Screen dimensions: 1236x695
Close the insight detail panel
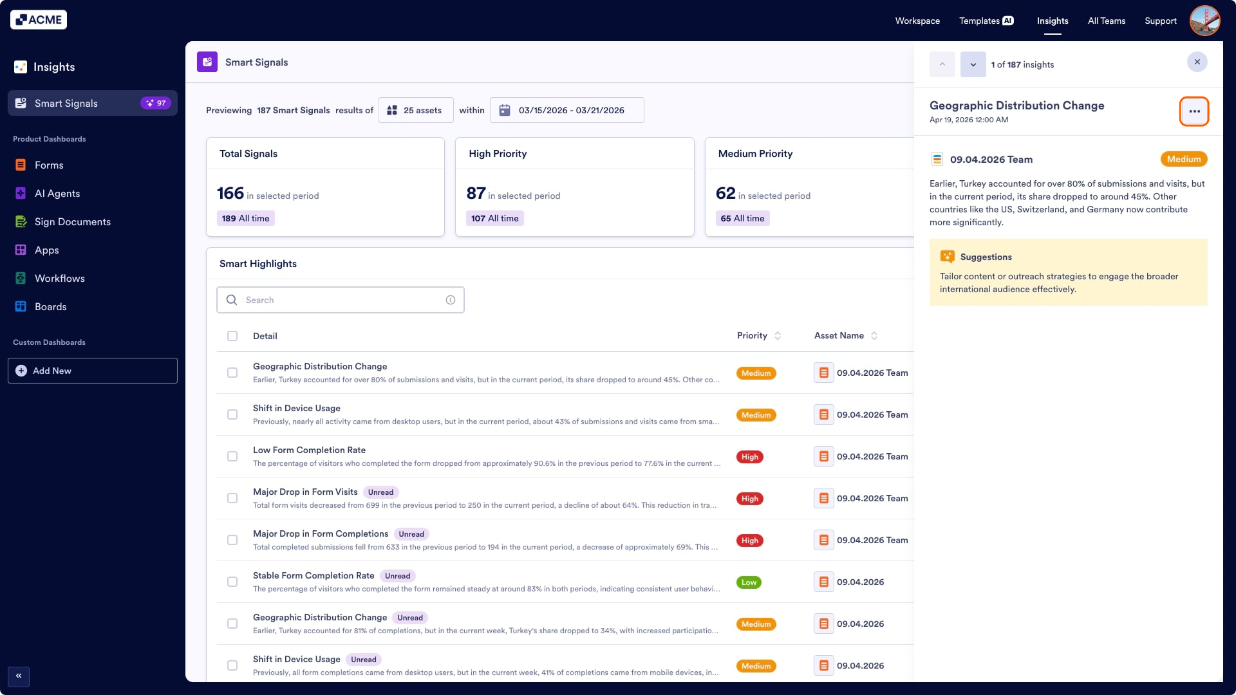click(x=1197, y=62)
